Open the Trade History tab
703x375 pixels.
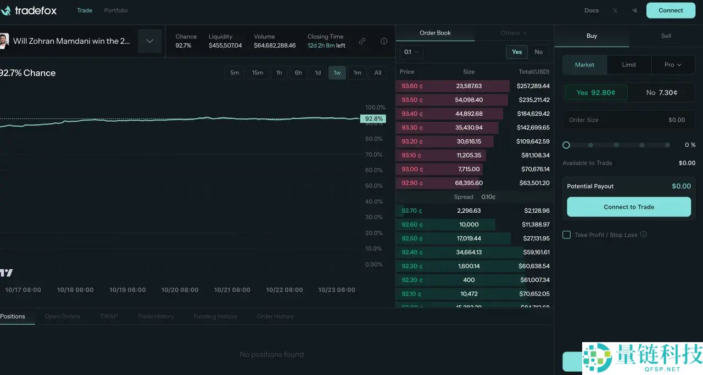click(155, 316)
